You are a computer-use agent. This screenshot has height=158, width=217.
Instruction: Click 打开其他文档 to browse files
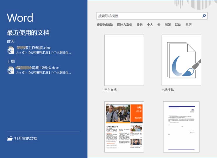tap(26, 138)
